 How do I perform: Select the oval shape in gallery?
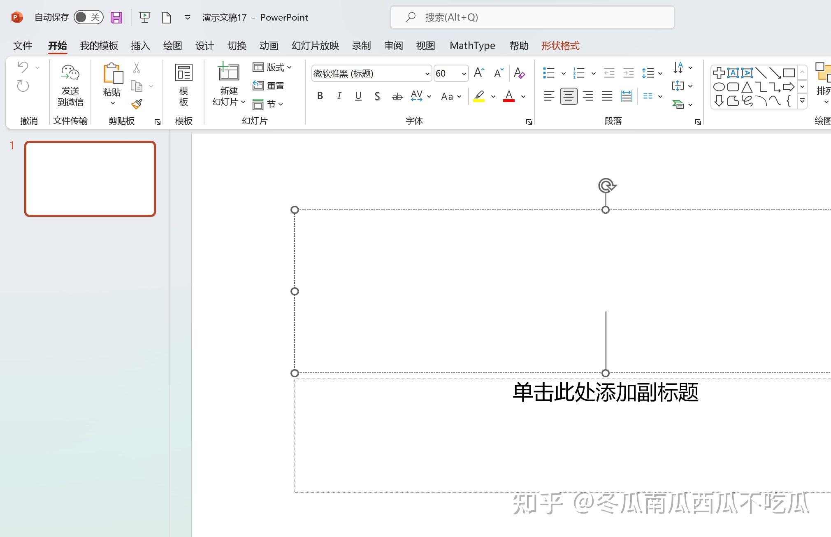(719, 87)
